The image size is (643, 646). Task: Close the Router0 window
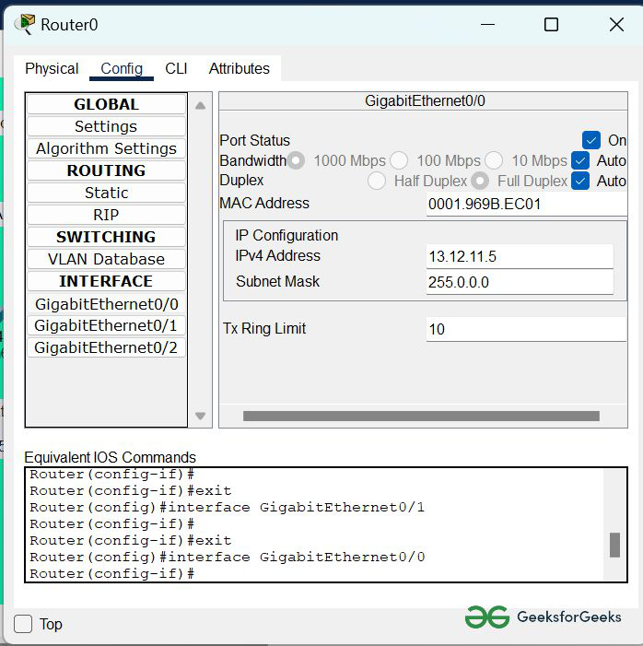click(616, 25)
